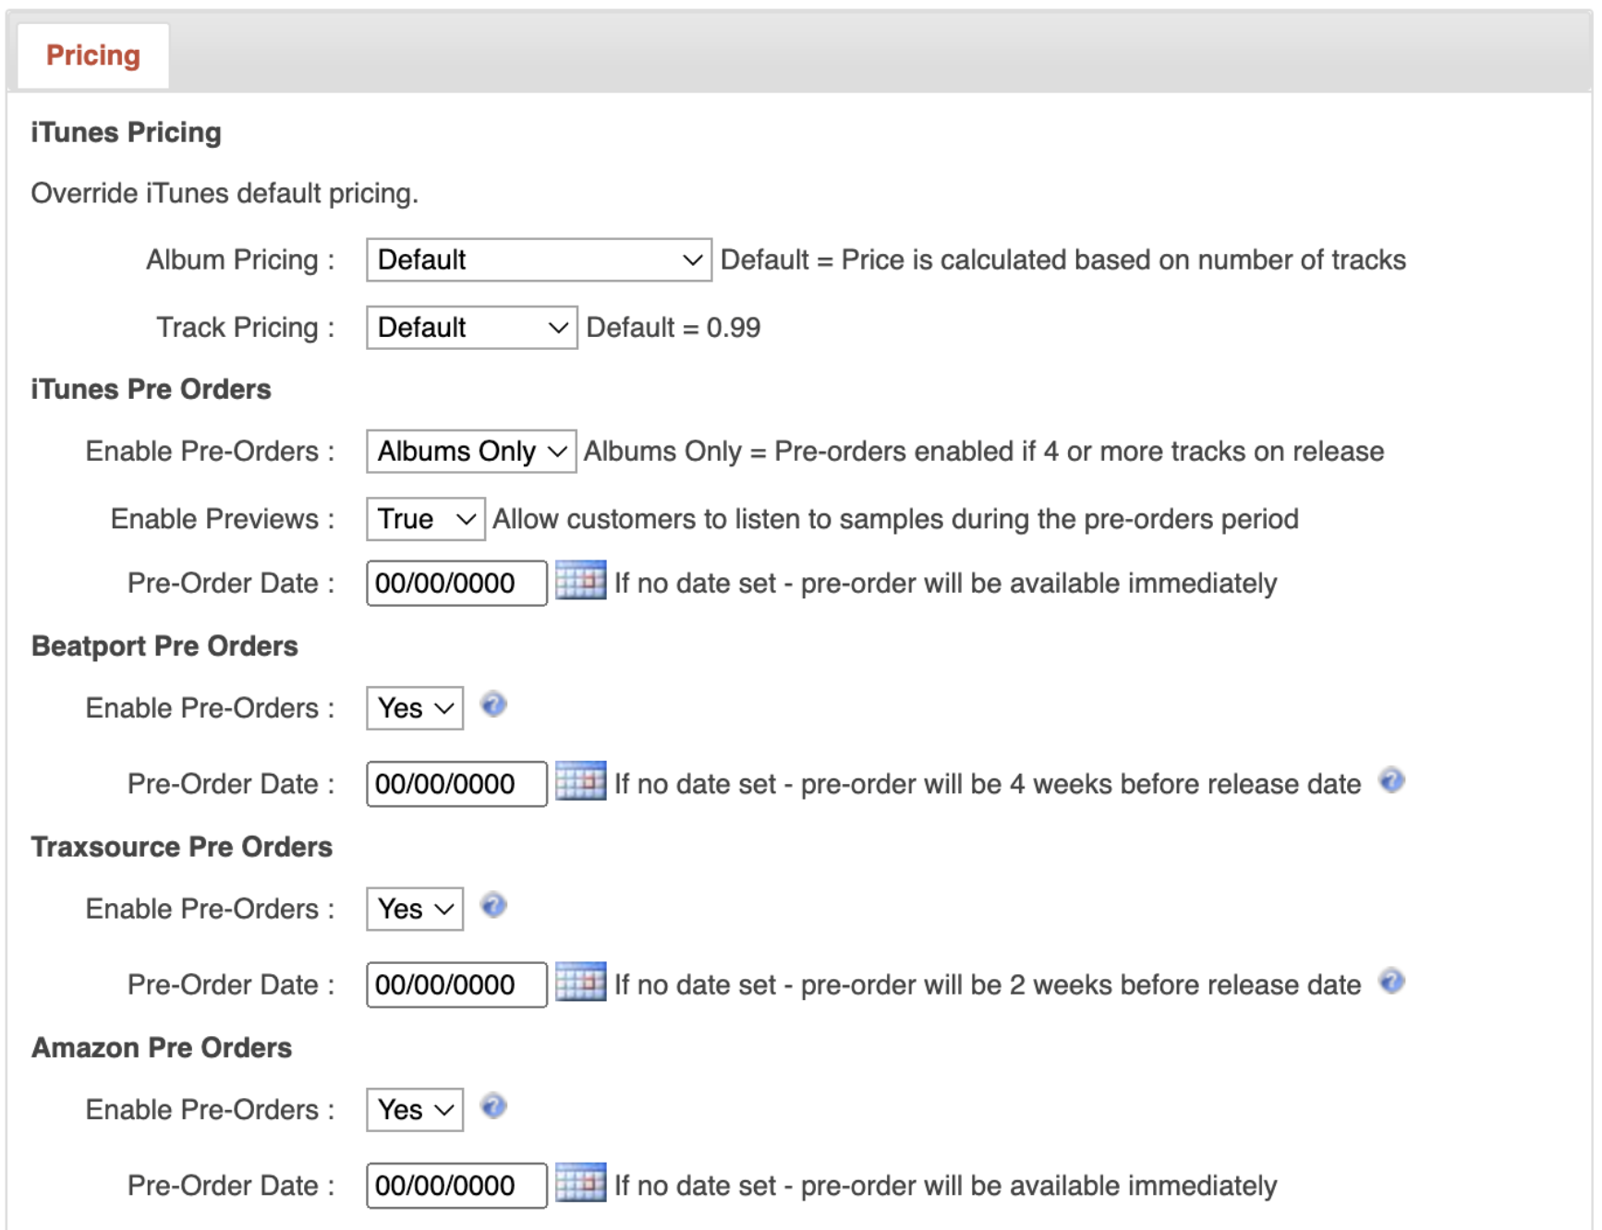Image resolution: width=1602 pixels, height=1230 pixels.
Task: Open Traxsource Enable Pre-Orders Yes dropdown
Action: [415, 909]
